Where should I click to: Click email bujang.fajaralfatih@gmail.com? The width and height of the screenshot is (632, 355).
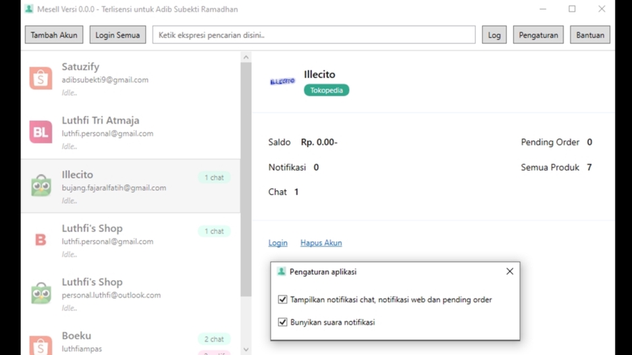click(x=114, y=187)
